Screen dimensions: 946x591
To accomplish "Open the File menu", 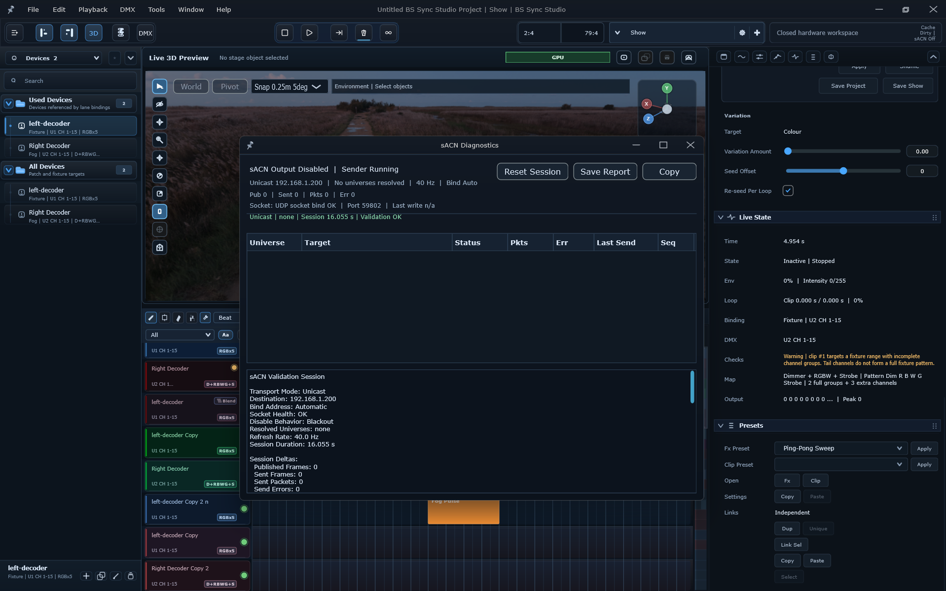I will coord(33,9).
